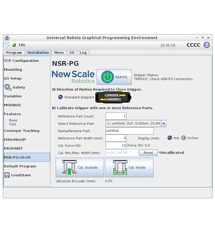This screenshot has width=215, height=233.
Task: Select NSR-PG-10-20 in sidebar
Action: pyautogui.click(x=27, y=157)
